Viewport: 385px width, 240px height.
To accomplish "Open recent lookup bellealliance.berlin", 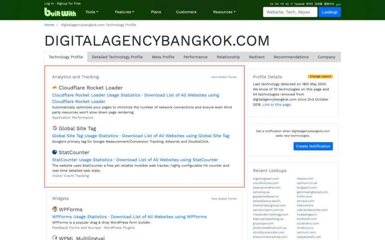I will 267,201.
